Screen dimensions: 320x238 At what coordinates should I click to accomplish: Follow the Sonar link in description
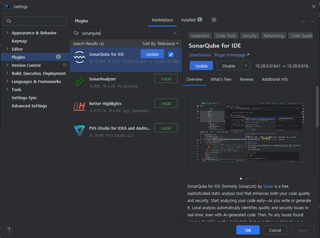(x=268, y=186)
